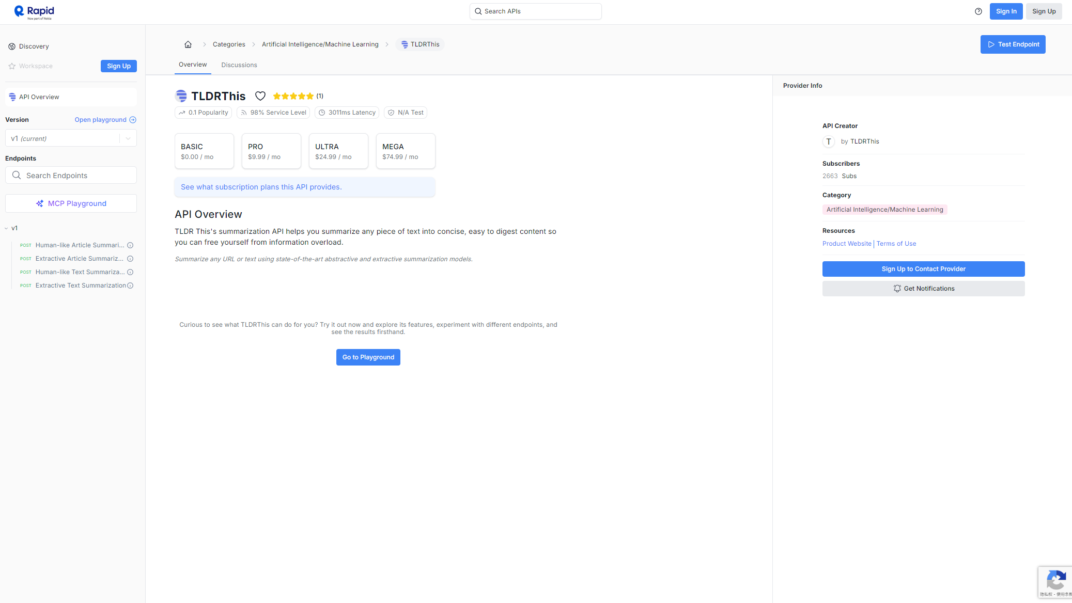Screen dimensions: 1072x603
Task: Click the home breadcrumb icon
Action: click(188, 44)
